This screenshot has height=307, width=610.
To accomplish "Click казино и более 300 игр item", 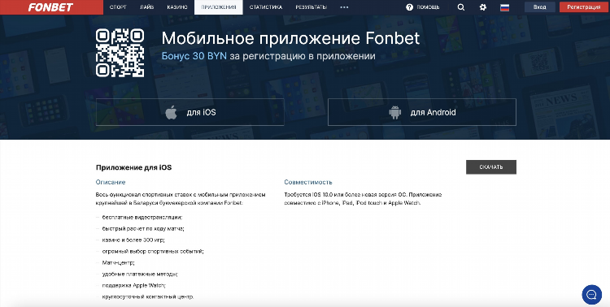I will 133,240.
